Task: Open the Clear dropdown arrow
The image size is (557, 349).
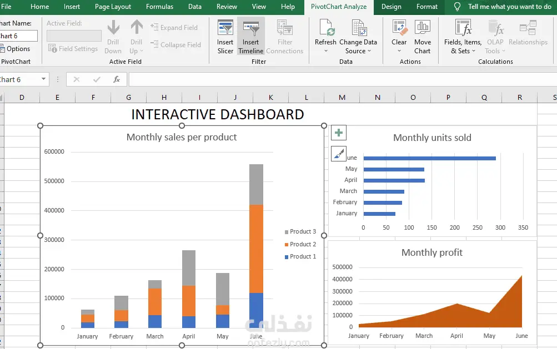Action: pyautogui.click(x=399, y=52)
